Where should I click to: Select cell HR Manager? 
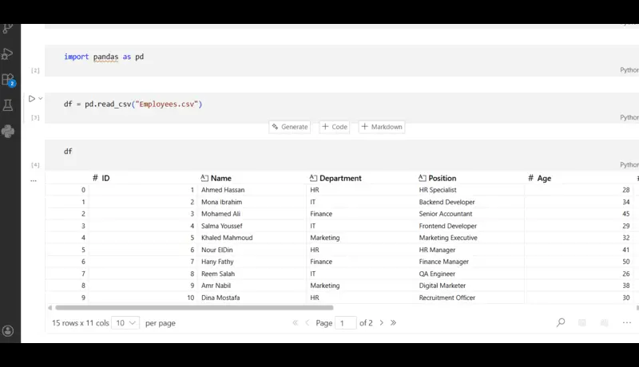point(437,250)
